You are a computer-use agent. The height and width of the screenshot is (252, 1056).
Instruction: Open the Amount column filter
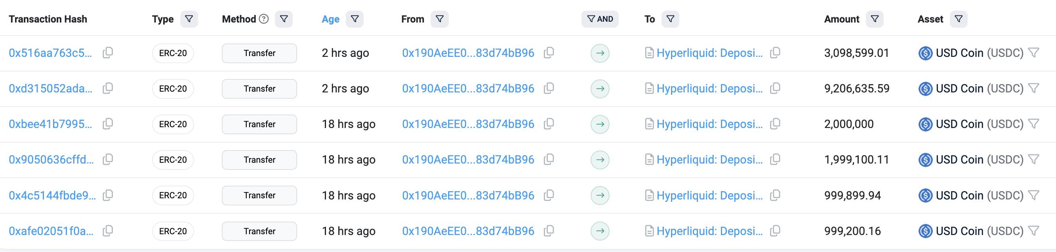[875, 19]
